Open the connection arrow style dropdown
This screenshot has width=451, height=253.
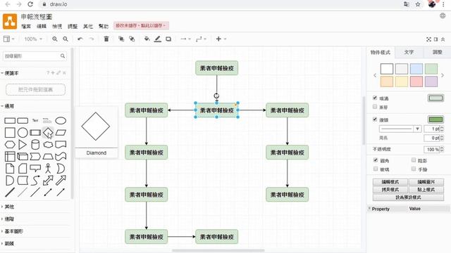click(185, 39)
